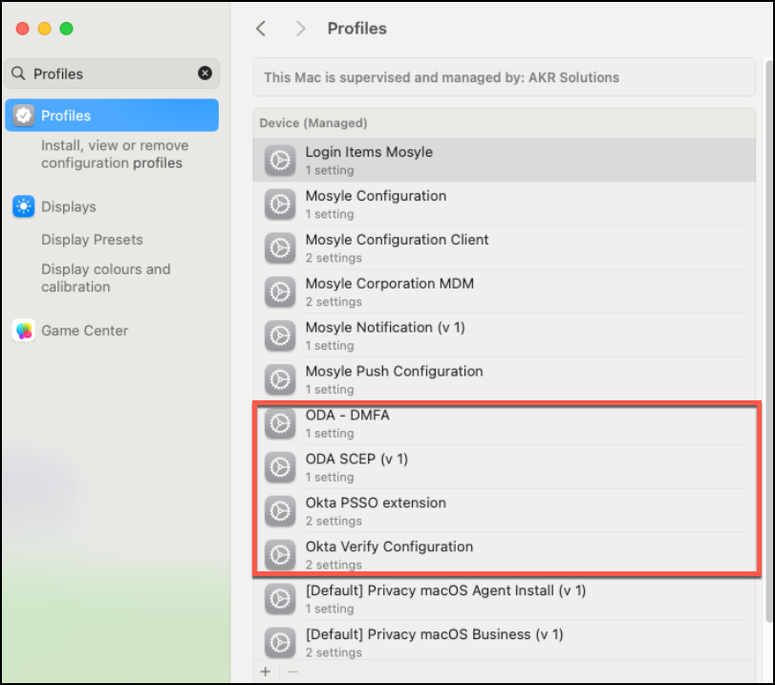The image size is (775, 685).
Task: Click the Displays sun icon in sidebar
Action: point(24,206)
